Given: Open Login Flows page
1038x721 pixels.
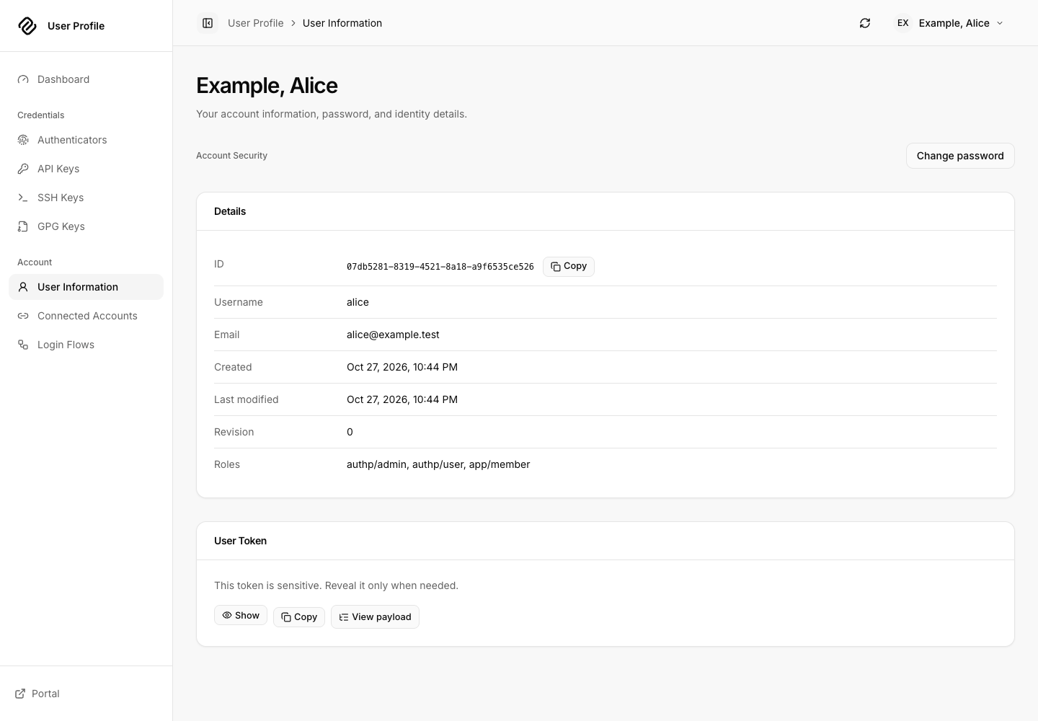Looking at the screenshot, I should pyautogui.click(x=86, y=345).
